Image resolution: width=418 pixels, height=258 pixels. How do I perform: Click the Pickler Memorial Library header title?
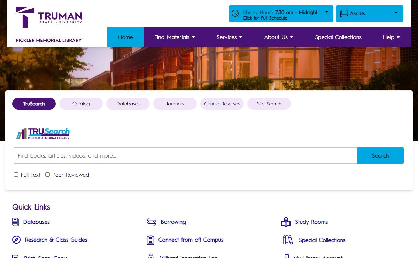(48, 40)
